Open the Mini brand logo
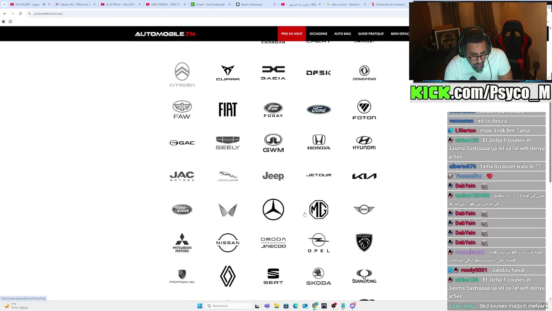The image size is (552, 311). (x=364, y=209)
